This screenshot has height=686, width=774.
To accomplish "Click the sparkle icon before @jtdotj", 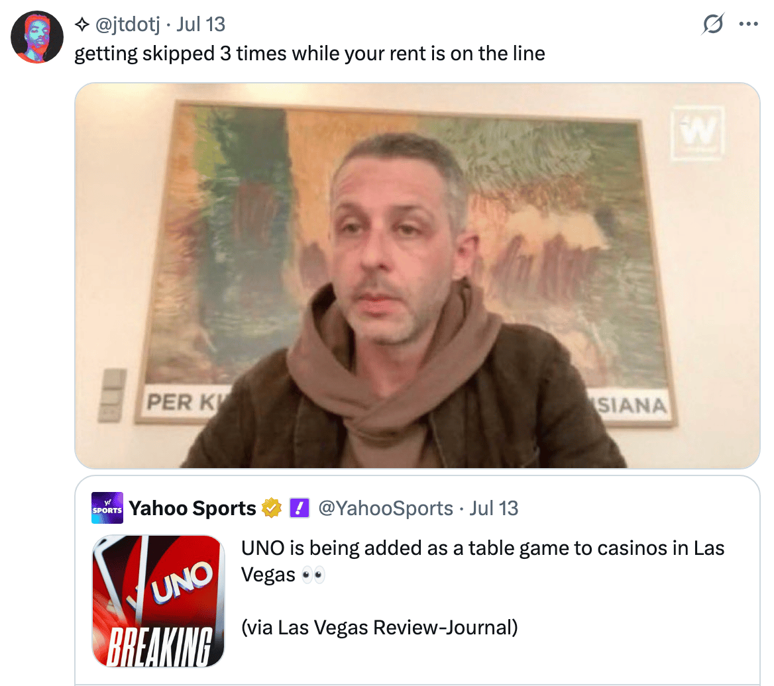I will [82, 24].
